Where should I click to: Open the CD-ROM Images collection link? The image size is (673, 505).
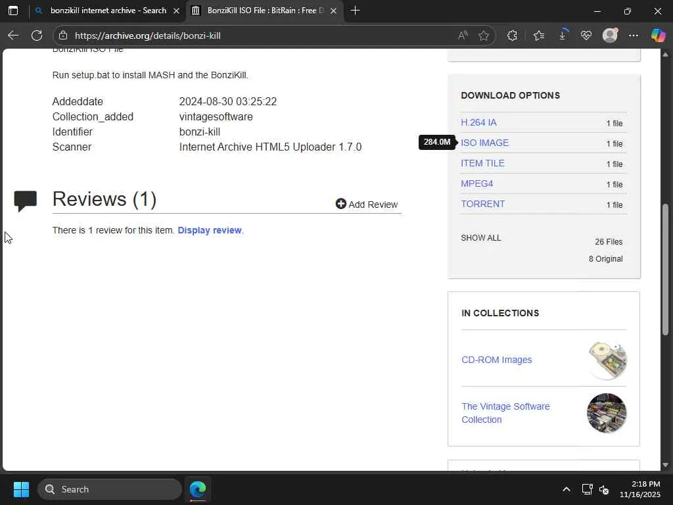coord(497,360)
